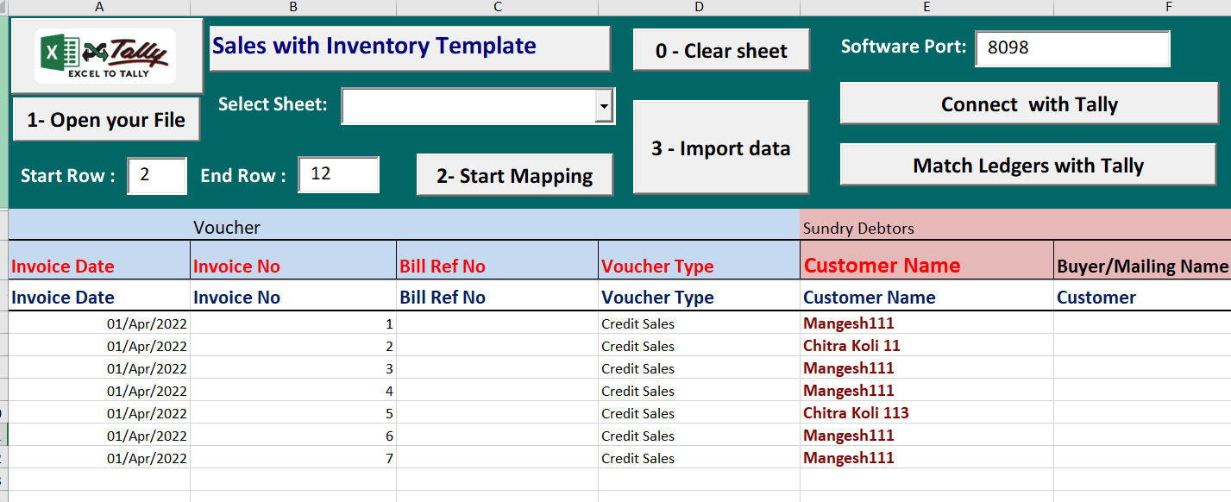The image size is (1231, 502).
Task: Select the column A header
Action: 98,7
